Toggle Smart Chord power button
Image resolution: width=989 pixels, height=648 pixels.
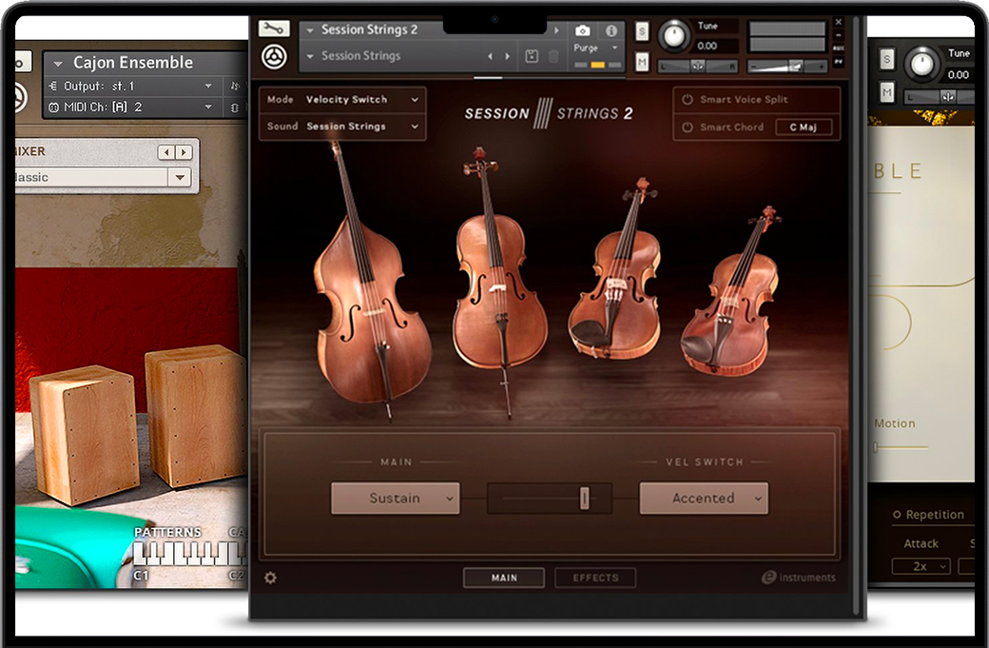point(687,127)
